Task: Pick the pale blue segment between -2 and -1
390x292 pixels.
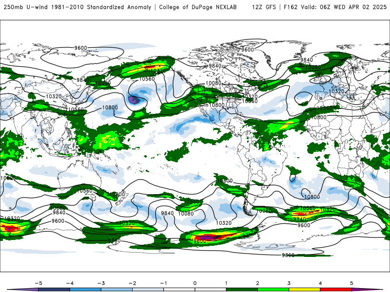Action: pyautogui.click(x=148, y=290)
